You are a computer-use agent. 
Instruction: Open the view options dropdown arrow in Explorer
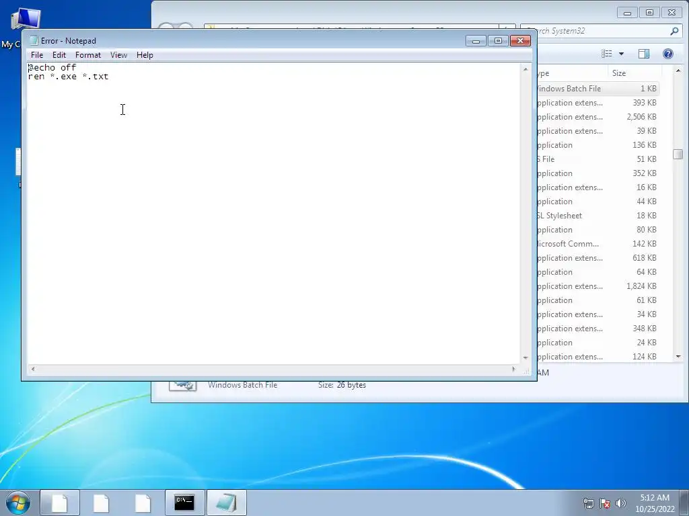tap(621, 54)
